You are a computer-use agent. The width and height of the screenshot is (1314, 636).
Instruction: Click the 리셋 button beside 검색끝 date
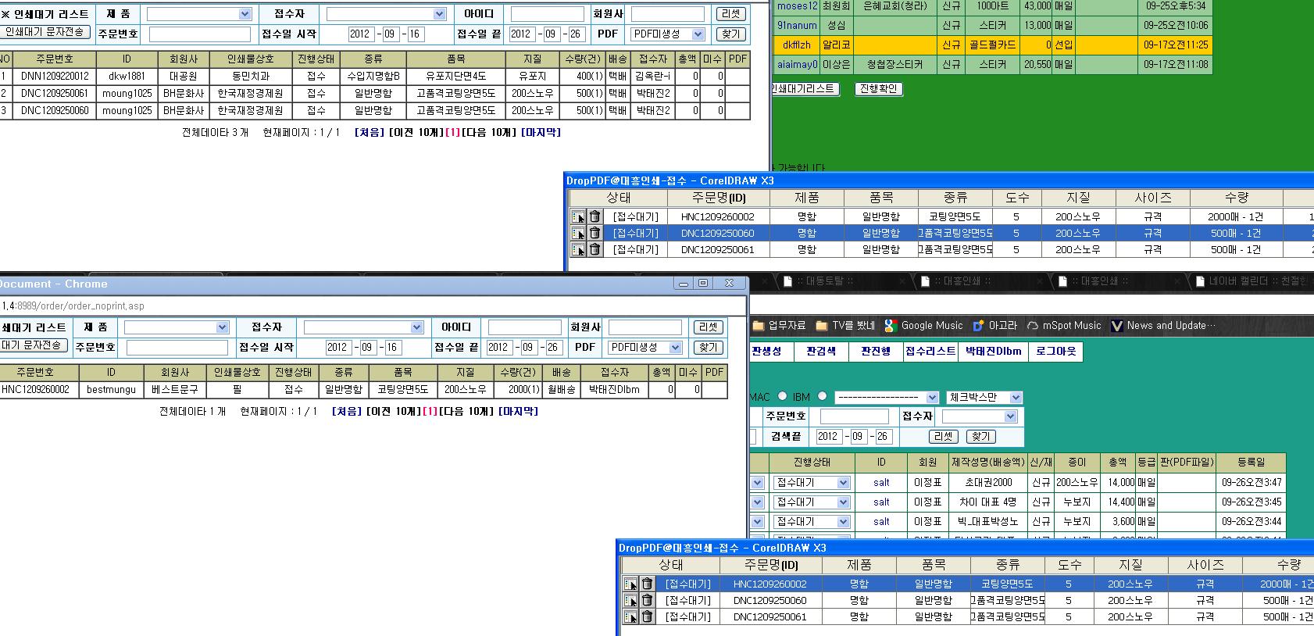tap(943, 437)
